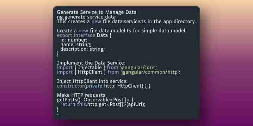Select the 'ng generate service data' command line
Screen dimensions: 253x126
(86, 17)
